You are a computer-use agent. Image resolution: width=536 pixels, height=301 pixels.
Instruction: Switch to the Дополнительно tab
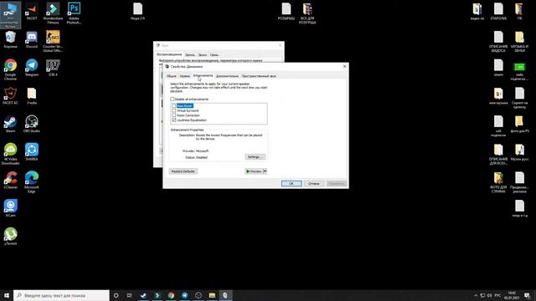[227, 76]
